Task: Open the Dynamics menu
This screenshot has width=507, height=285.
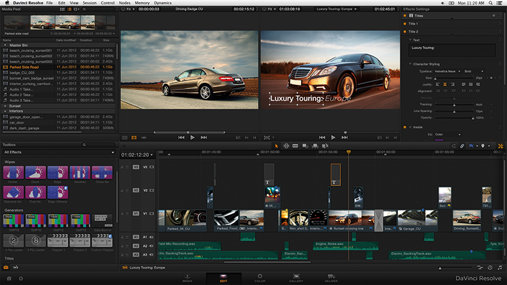Action: (163, 3)
